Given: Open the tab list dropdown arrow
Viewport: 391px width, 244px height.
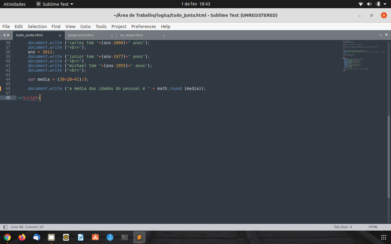Looking at the screenshot, I should coord(386,35).
